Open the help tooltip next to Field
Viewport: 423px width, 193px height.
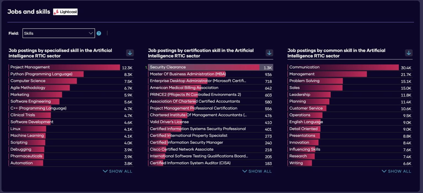(99, 33)
